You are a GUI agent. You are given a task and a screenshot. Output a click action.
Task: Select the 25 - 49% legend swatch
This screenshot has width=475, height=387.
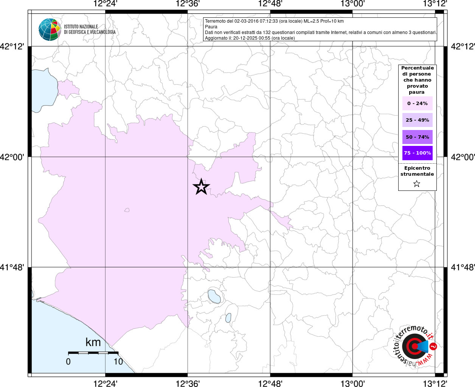(417, 120)
